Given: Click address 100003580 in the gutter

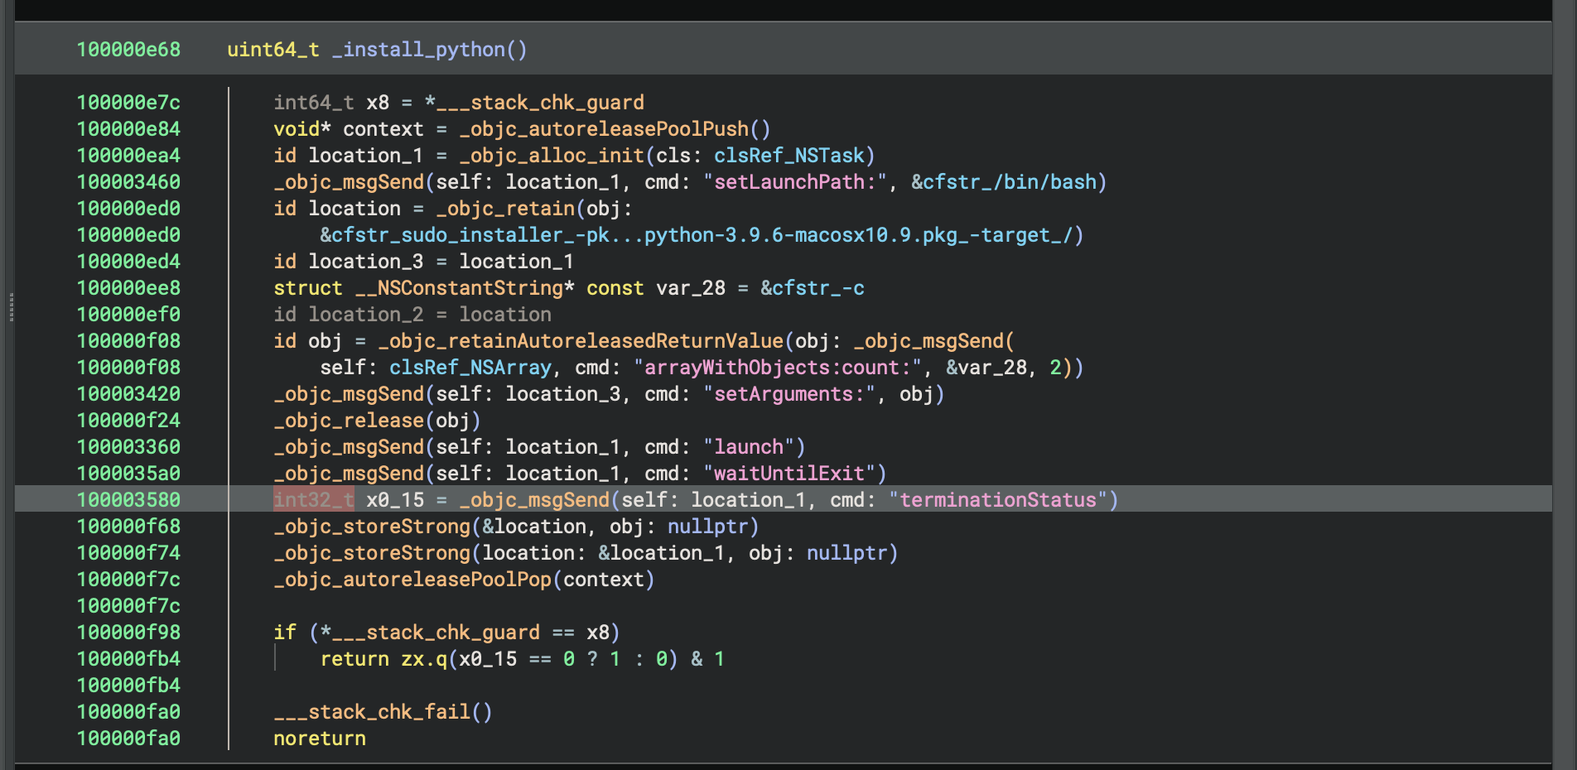Looking at the screenshot, I should [128, 500].
